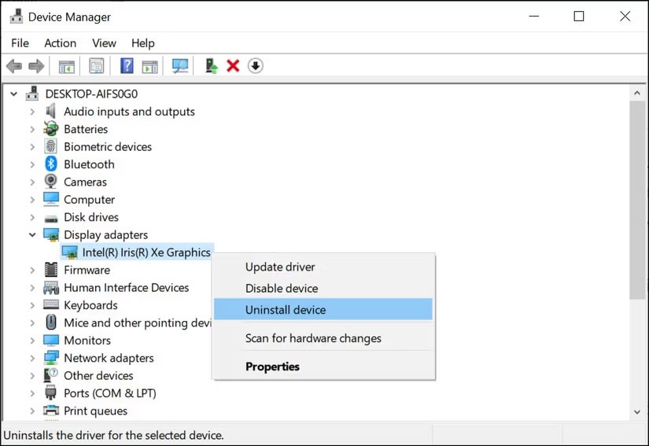Expand the Audio inputs and outputs category
Image resolution: width=649 pixels, height=446 pixels.
tap(32, 112)
